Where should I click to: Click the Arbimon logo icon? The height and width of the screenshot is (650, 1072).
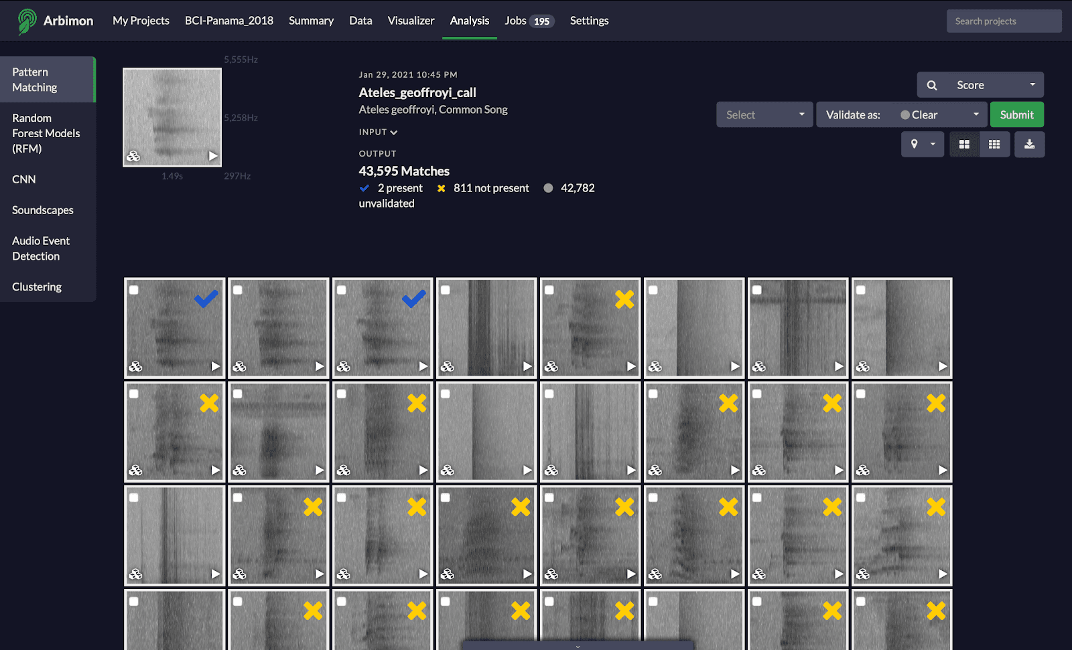[x=27, y=21]
